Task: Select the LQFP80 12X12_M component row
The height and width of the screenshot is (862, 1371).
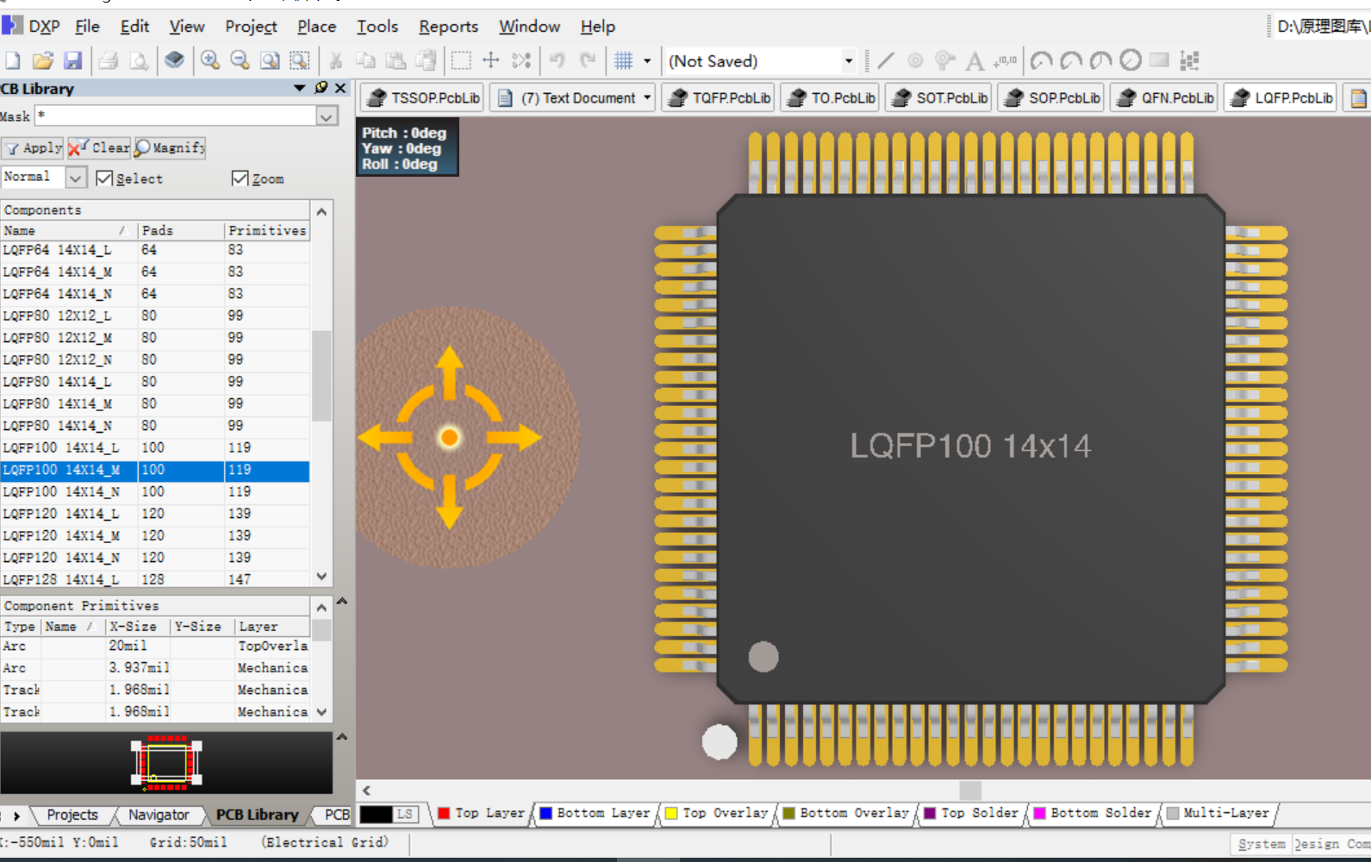Action: pyautogui.click(x=155, y=337)
